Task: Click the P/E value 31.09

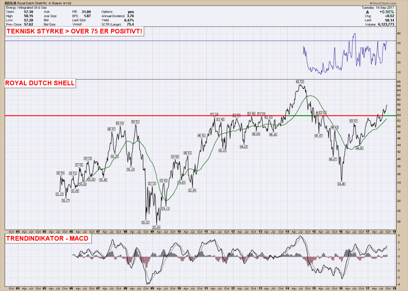Action: [86, 12]
